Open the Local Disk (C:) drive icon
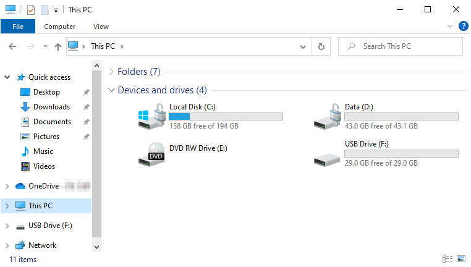 coord(151,117)
